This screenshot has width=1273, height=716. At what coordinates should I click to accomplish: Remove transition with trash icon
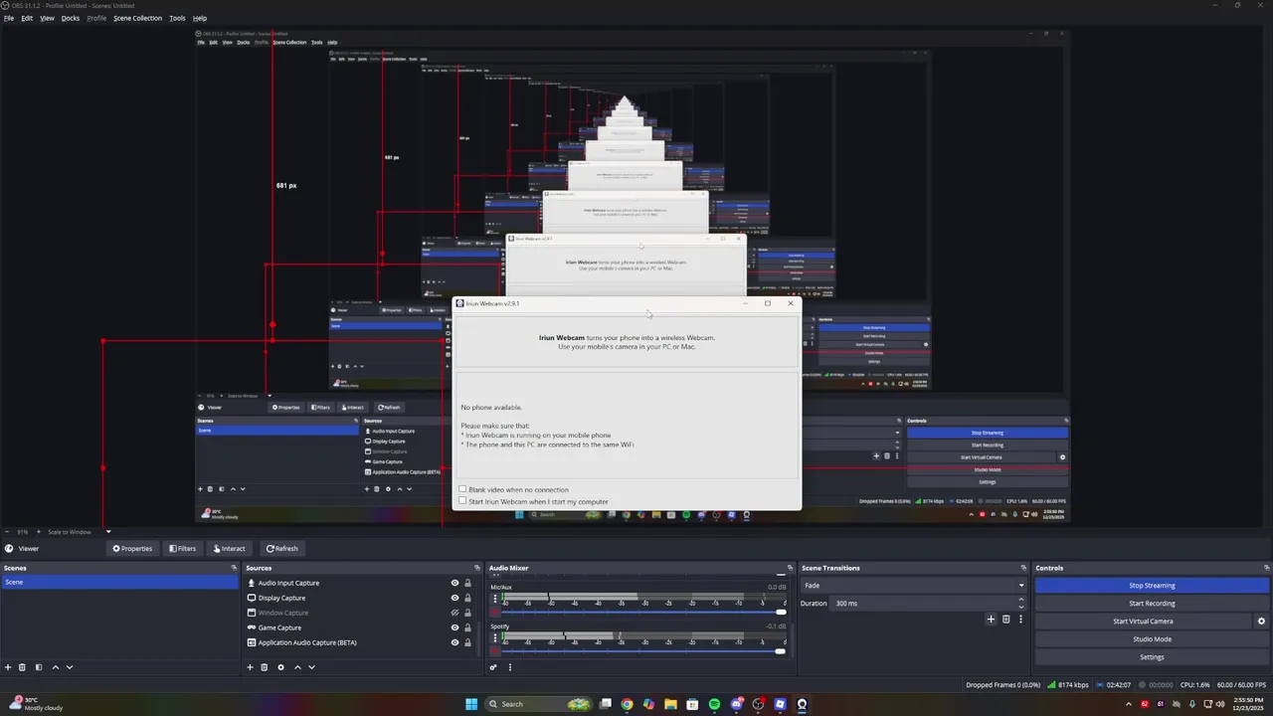tap(1005, 619)
